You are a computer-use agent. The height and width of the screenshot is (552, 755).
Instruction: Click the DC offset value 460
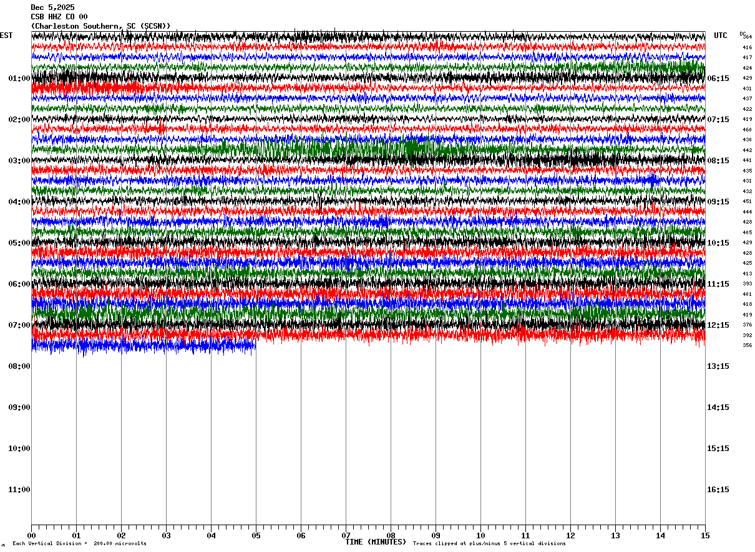tap(748, 130)
